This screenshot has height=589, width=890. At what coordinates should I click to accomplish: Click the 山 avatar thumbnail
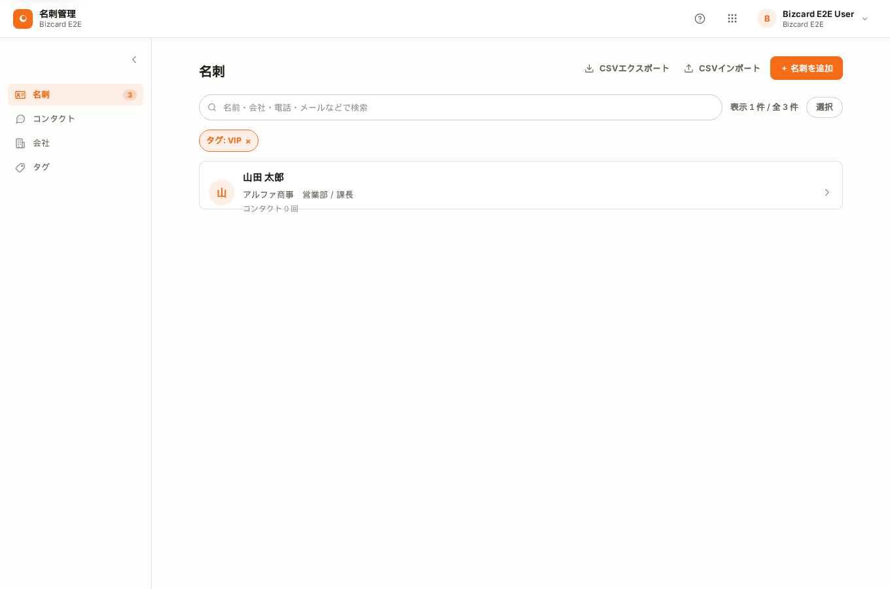click(x=222, y=192)
